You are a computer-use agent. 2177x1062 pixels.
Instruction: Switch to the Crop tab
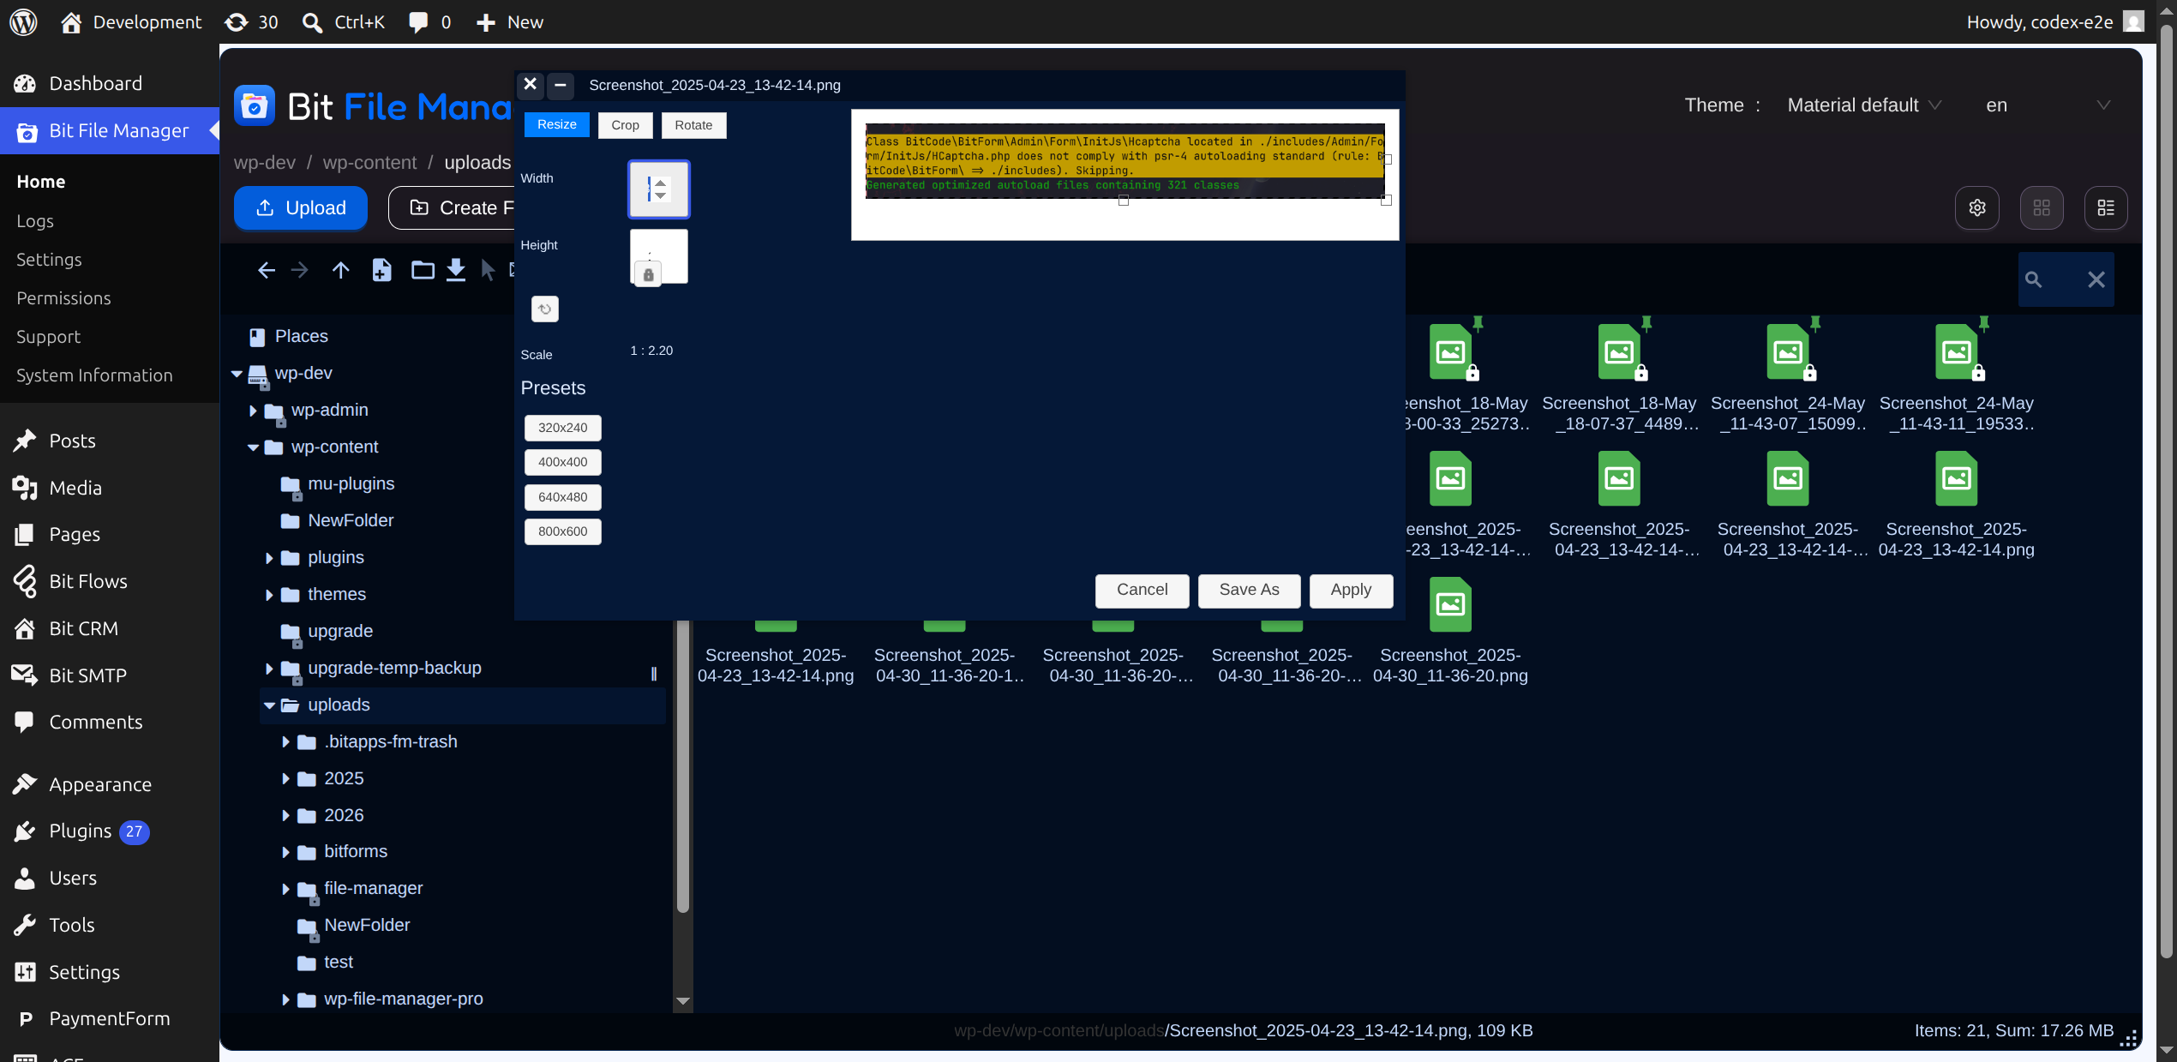(x=625, y=125)
